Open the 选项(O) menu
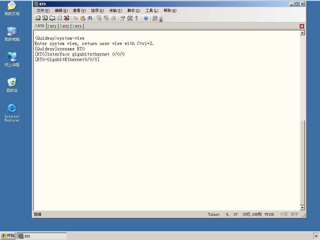 coord(97,11)
